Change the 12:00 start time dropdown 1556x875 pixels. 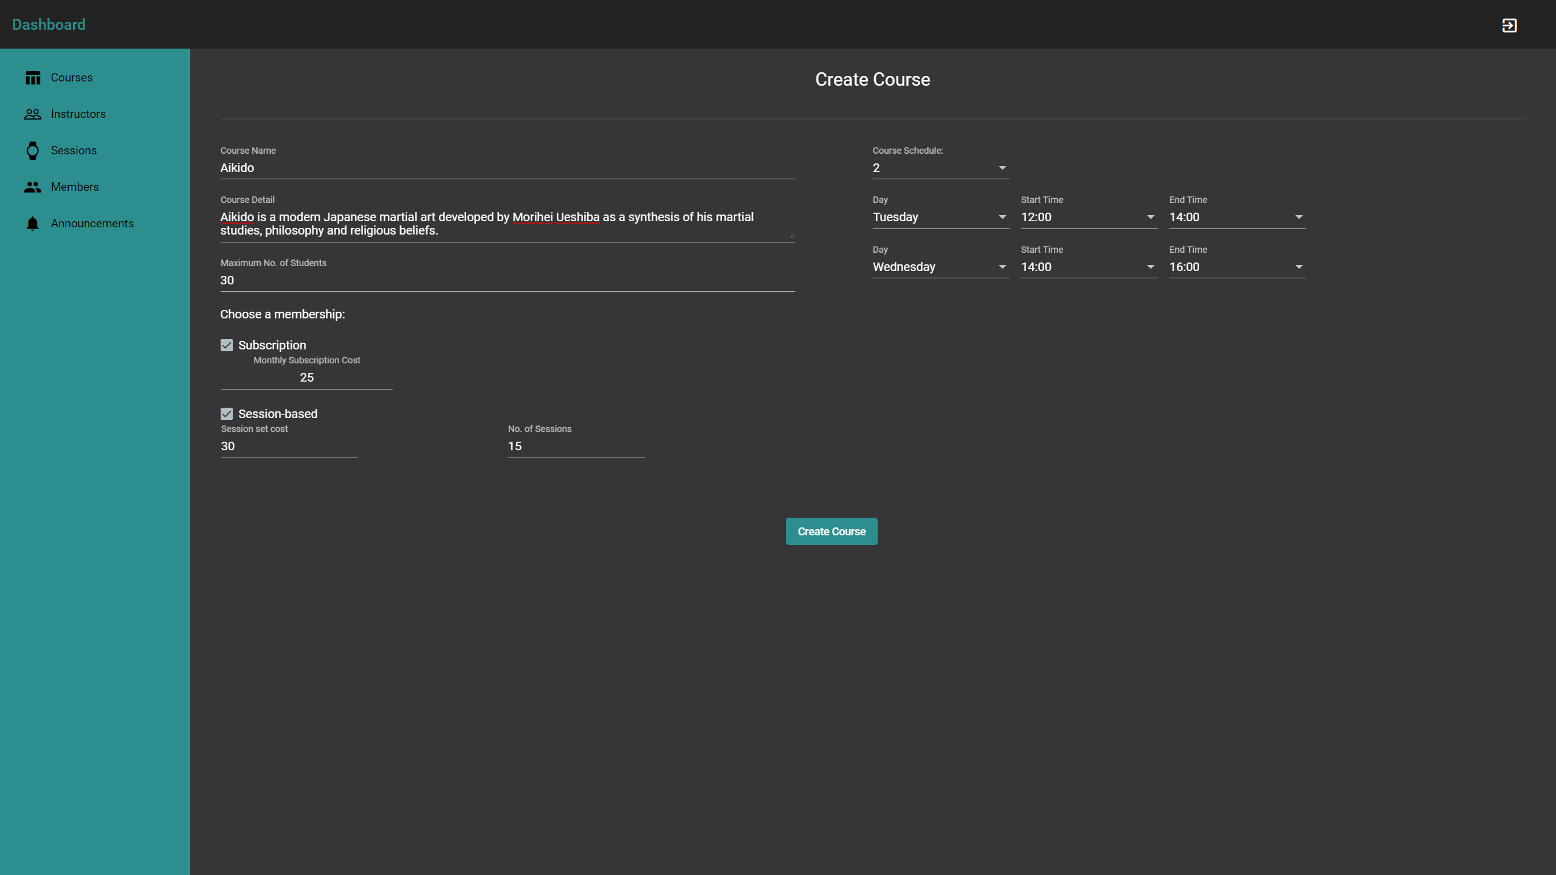coord(1088,217)
